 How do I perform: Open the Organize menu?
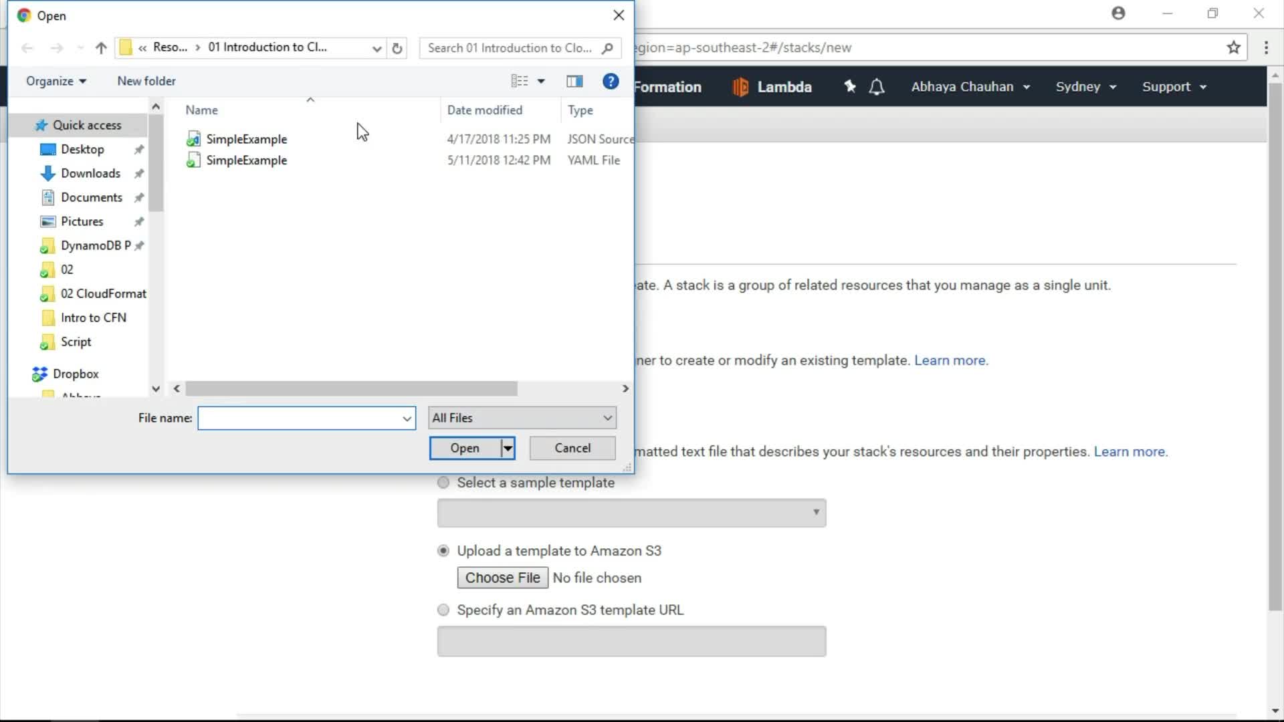coord(56,81)
